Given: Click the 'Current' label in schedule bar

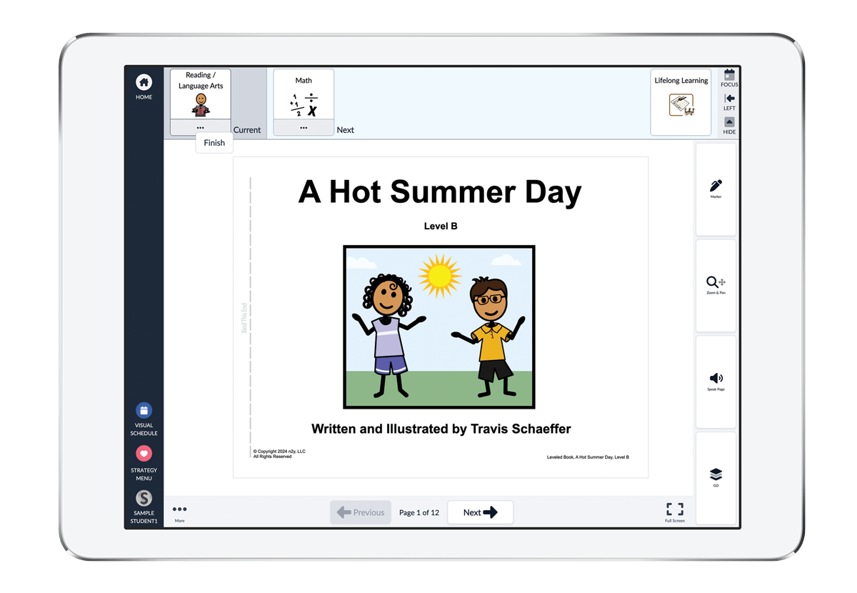Looking at the screenshot, I should pyautogui.click(x=247, y=130).
